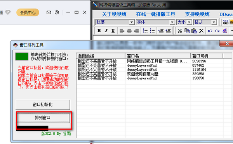Click inside the web editor text area
This screenshot has height=144, width=233.
(163, 38)
